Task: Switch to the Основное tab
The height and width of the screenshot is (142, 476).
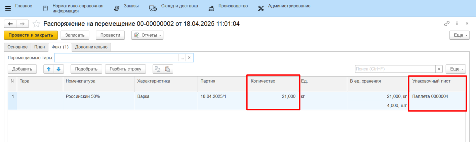Action: click(17, 47)
